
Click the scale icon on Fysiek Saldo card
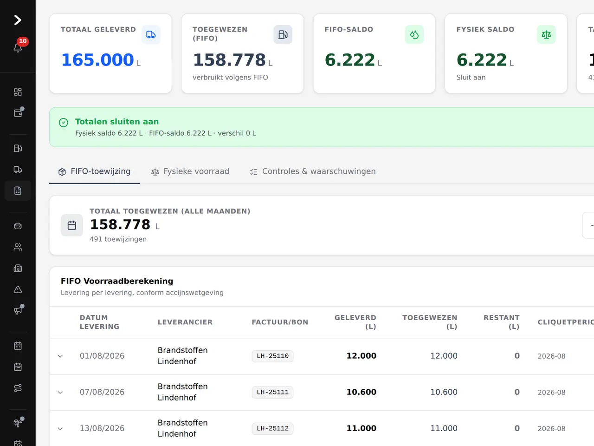[x=546, y=34]
